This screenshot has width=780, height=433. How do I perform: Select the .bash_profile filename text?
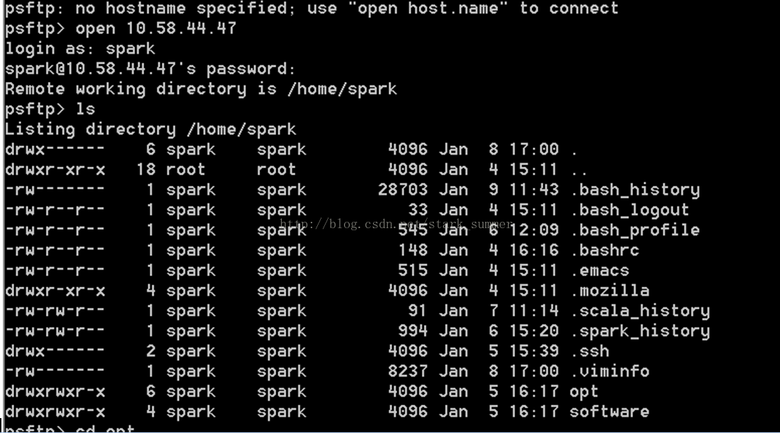tap(634, 230)
